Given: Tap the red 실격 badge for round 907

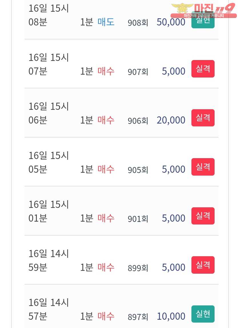Looking at the screenshot, I should [x=203, y=69].
